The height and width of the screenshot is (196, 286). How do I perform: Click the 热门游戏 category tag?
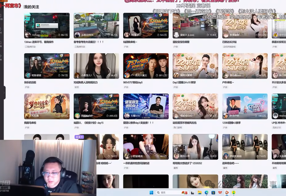(178, 127)
